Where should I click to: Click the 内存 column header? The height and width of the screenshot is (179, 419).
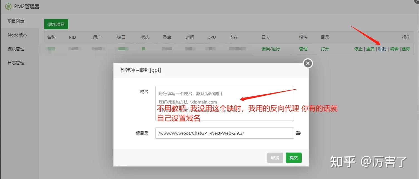(234, 37)
